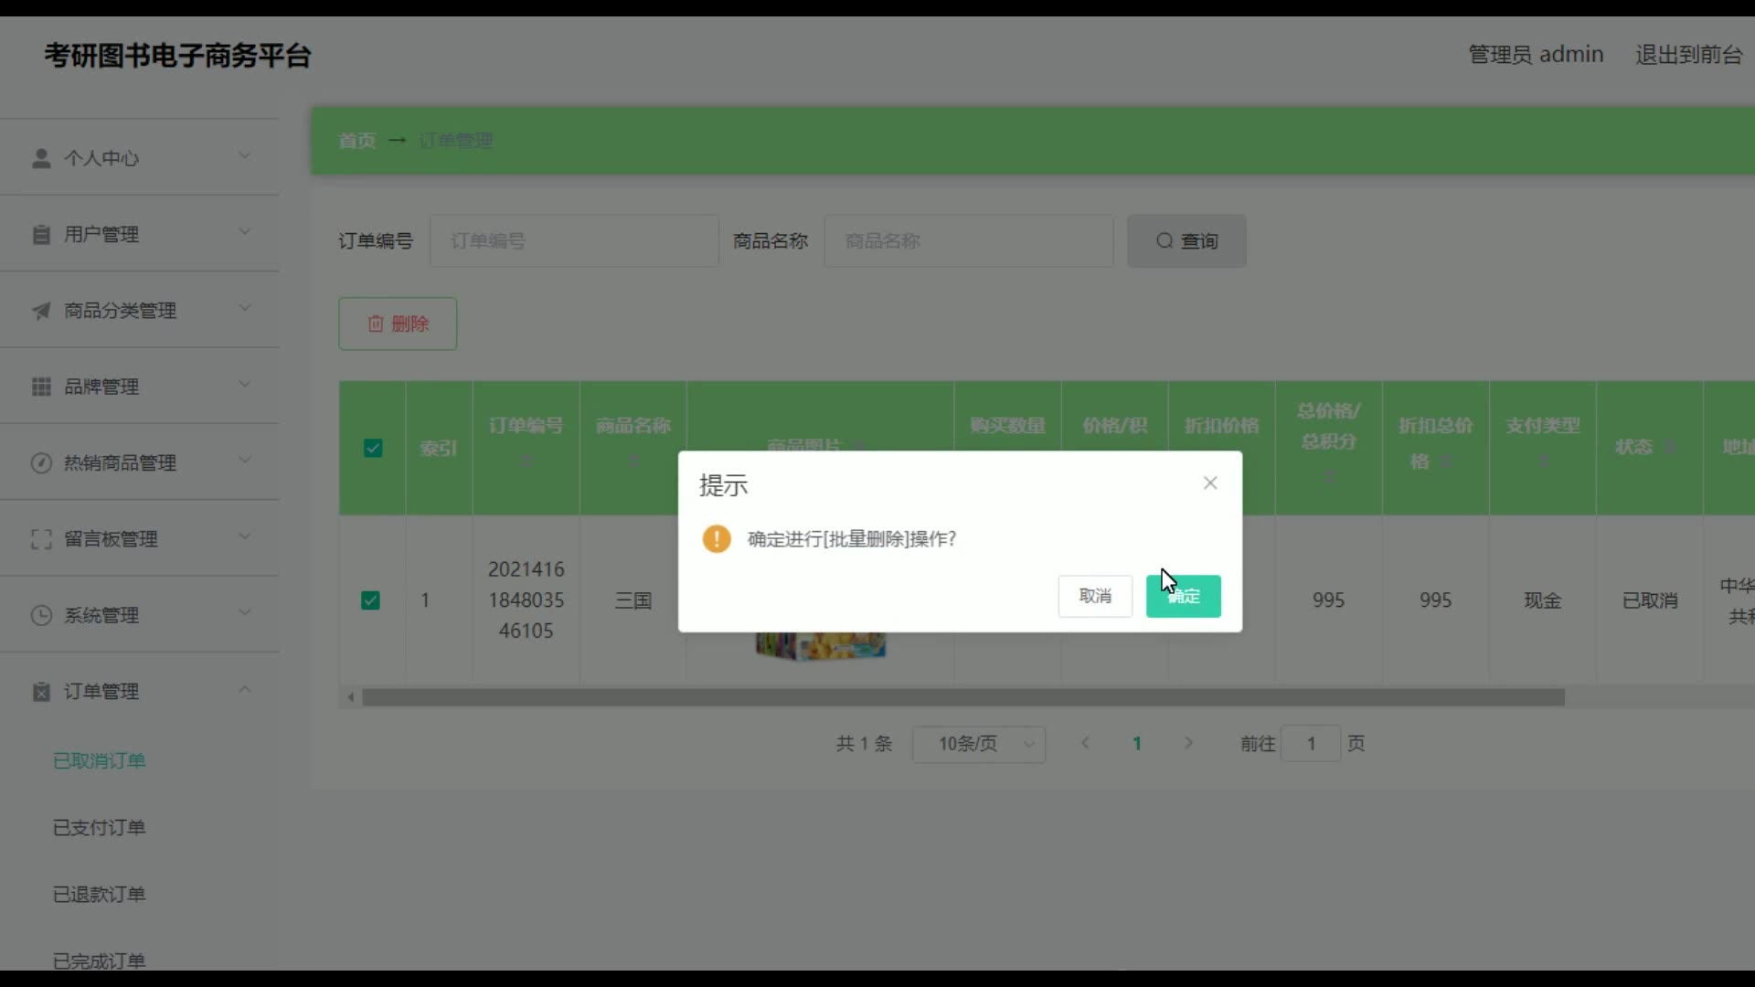Click page number 1 in pagination
The image size is (1755, 987).
pyautogui.click(x=1137, y=744)
